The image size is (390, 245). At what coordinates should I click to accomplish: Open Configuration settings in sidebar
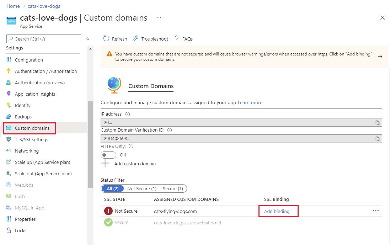(x=29, y=60)
